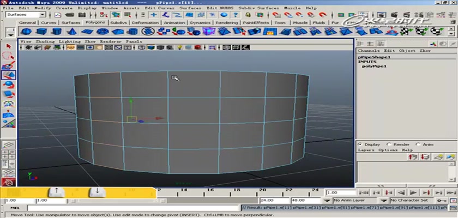Open the Subdiv Surfaces menu
The image size is (458, 218).
[x=258, y=8]
